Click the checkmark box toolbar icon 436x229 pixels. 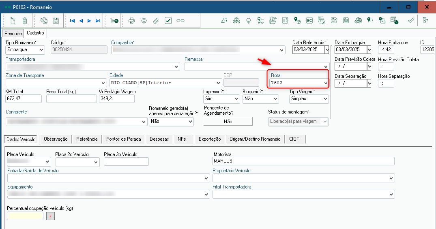pyautogui.click(x=168, y=21)
